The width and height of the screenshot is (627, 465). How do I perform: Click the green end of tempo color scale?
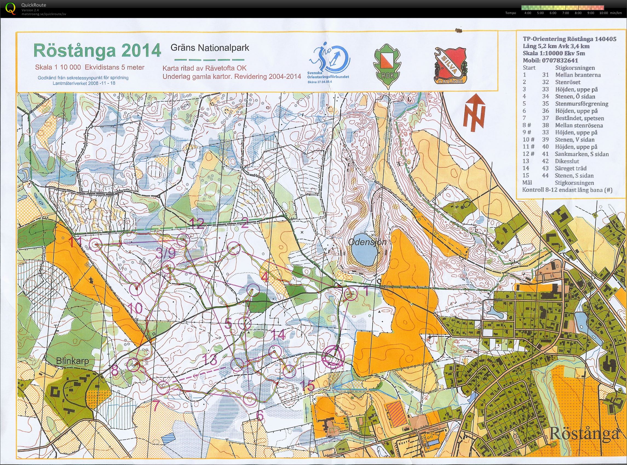coord(525,8)
